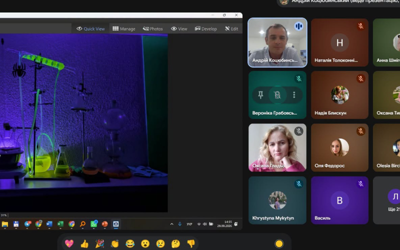The image size is (400, 250).
Task: Open the Develop tab
Action: pos(205,28)
